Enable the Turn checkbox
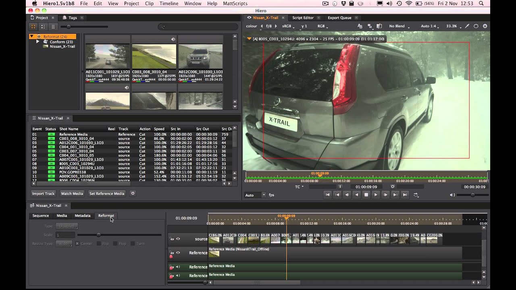Image resolution: width=516 pixels, height=290 pixels. (x=133, y=244)
